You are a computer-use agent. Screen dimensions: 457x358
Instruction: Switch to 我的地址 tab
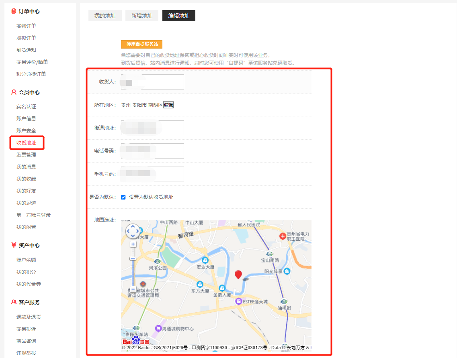(x=105, y=16)
